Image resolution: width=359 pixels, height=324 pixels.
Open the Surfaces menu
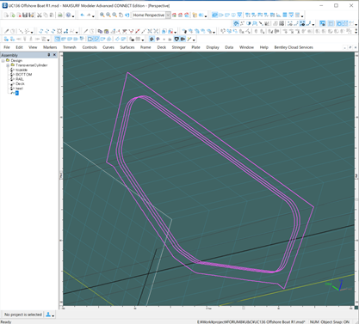tap(127, 47)
